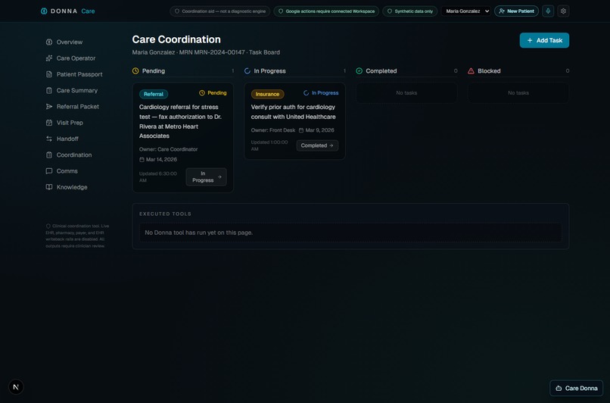Image resolution: width=610 pixels, height=403 pixels.
Task: Click the 'Synthetic data only' pill
Action: [x=410, y=11]
